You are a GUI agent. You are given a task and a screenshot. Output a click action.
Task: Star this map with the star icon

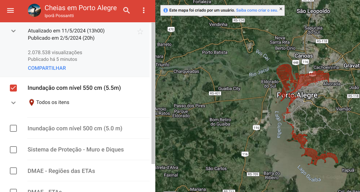pos(140,32)
